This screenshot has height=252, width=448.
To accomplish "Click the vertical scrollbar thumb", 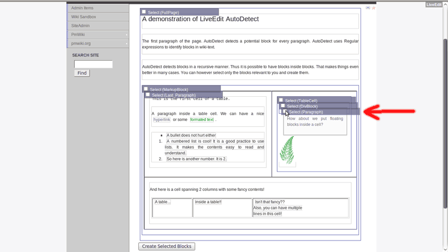I will tap(445, 124).
